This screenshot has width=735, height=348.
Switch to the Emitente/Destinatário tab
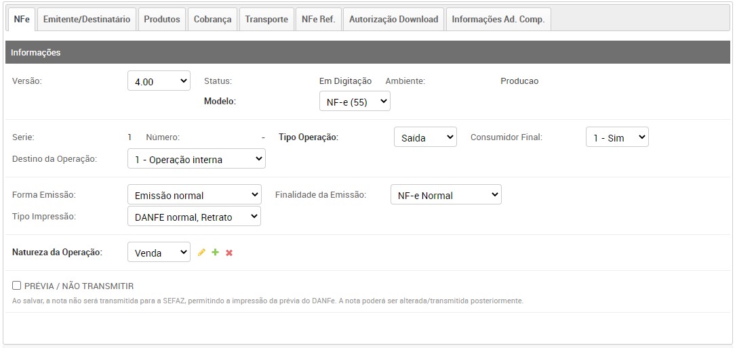click(87, 20)
